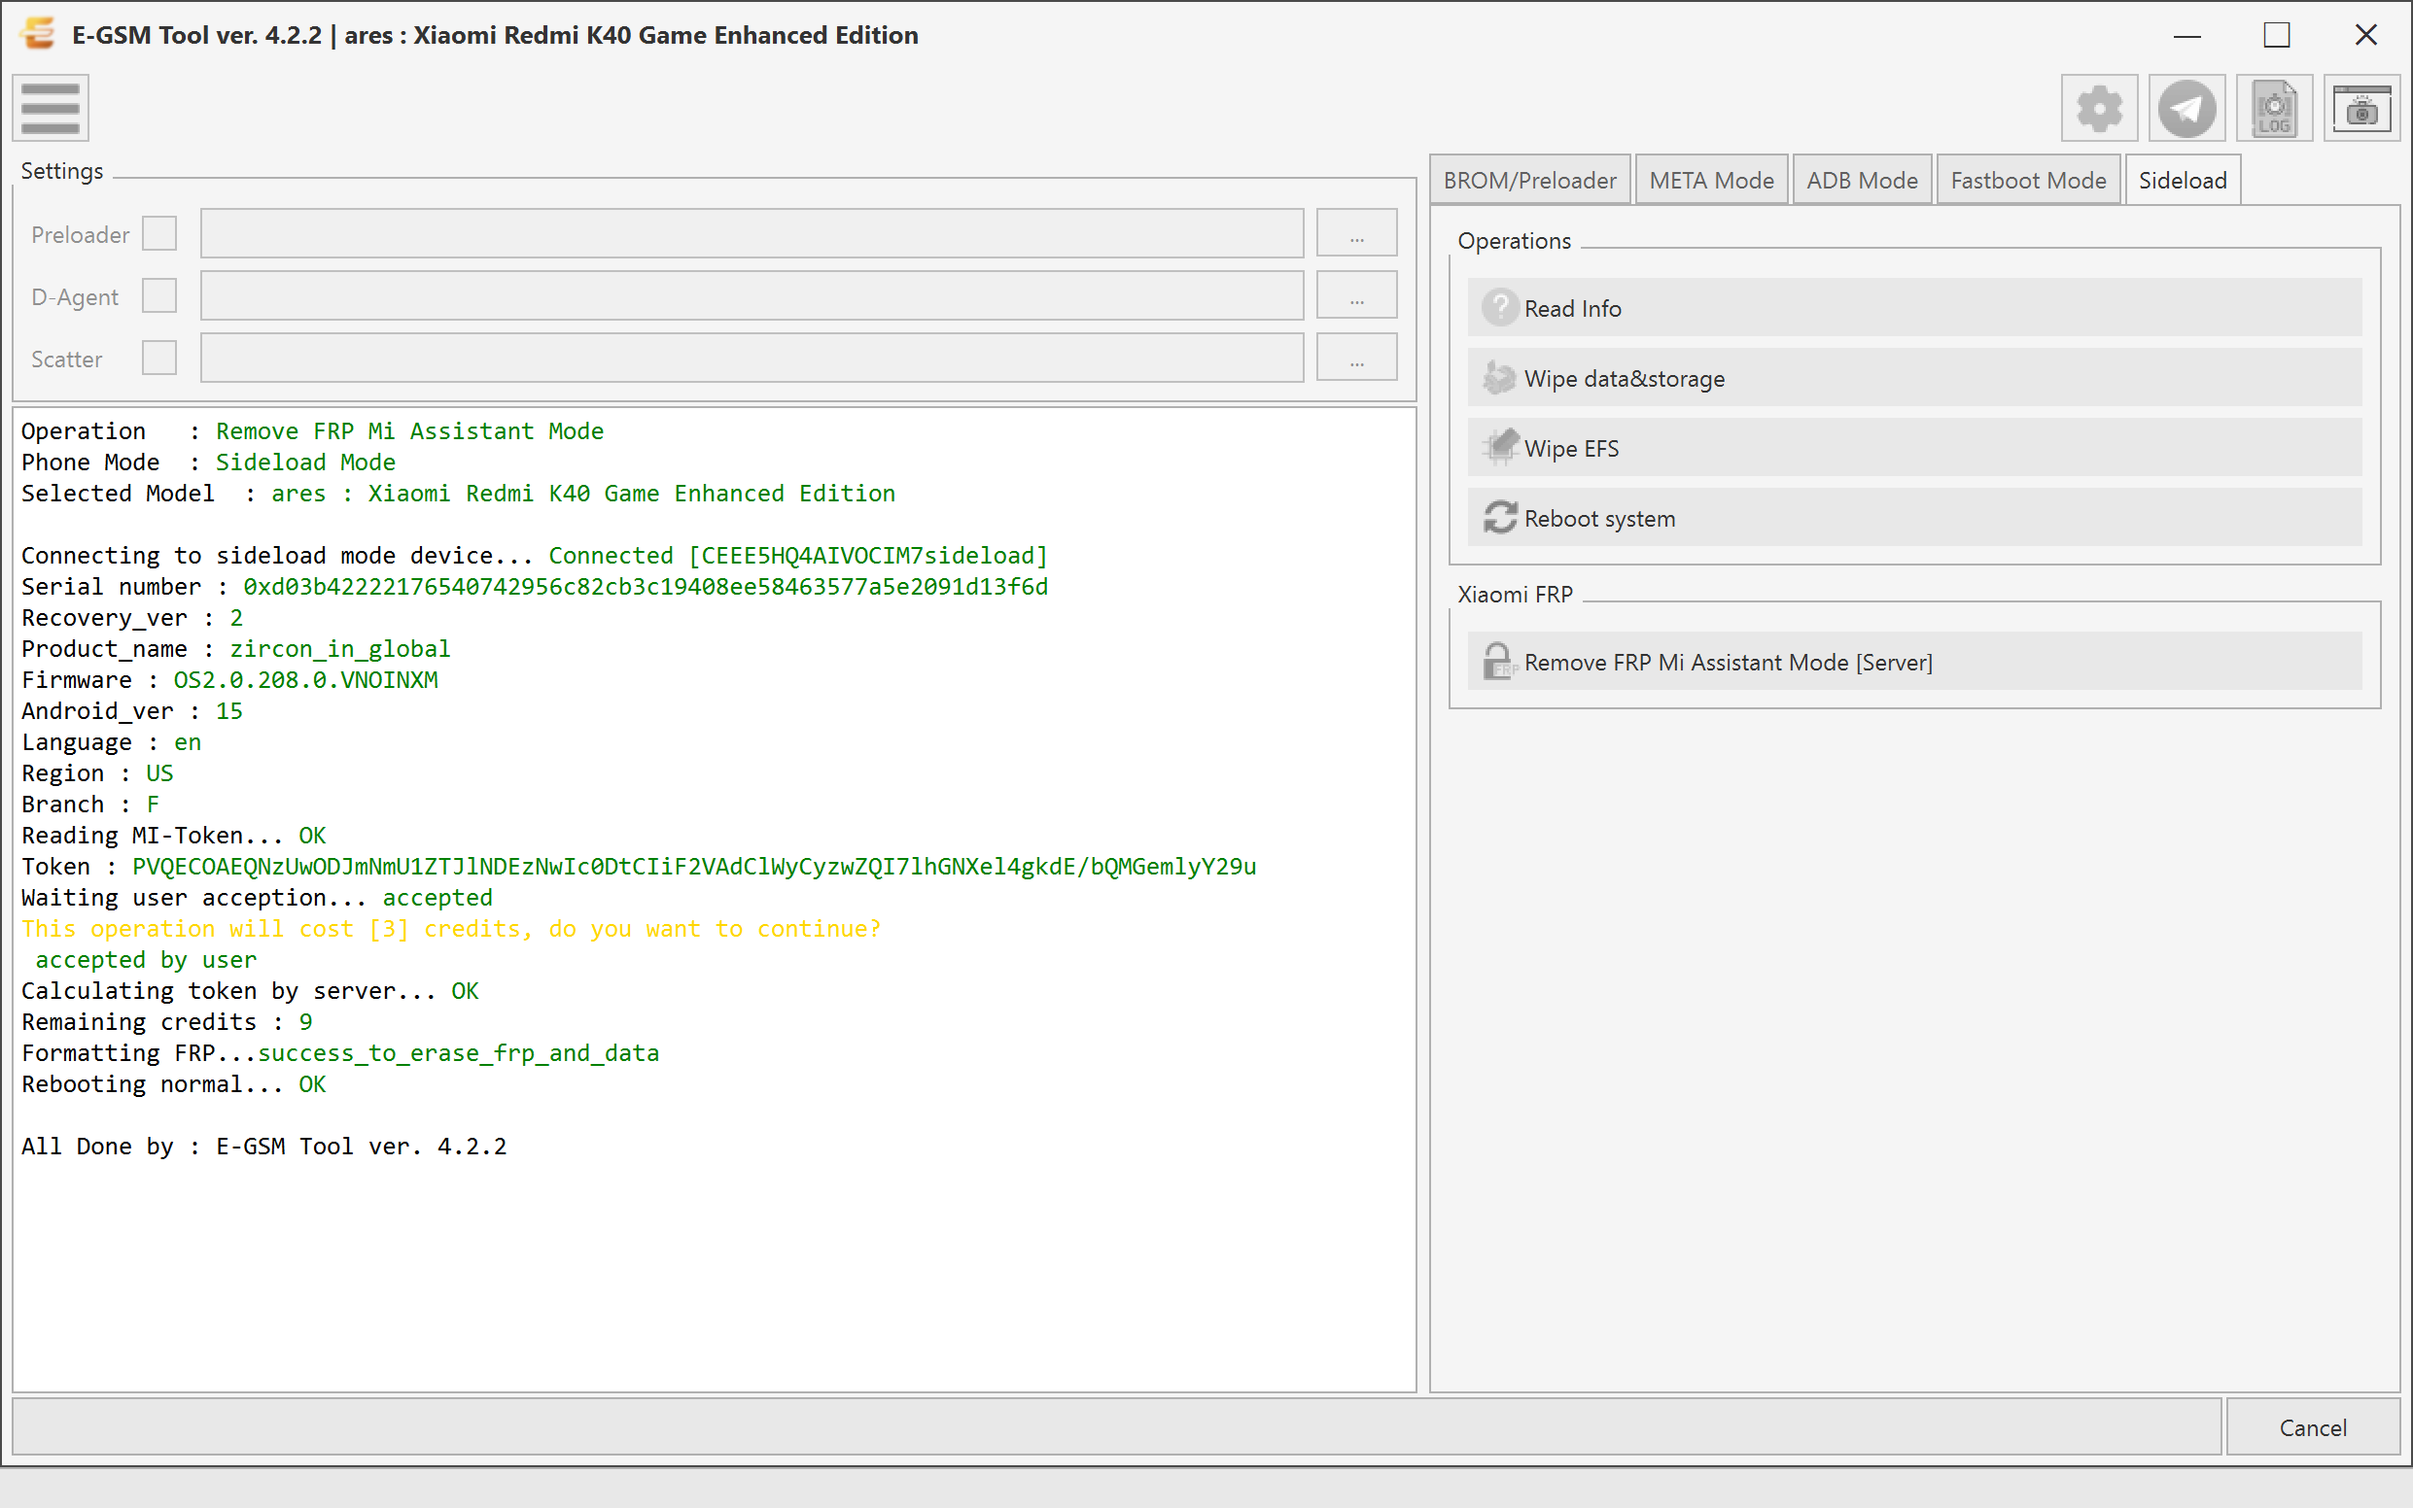
Task: Start the Wipe EFS operation
Action: click(x=1914, y=448)
